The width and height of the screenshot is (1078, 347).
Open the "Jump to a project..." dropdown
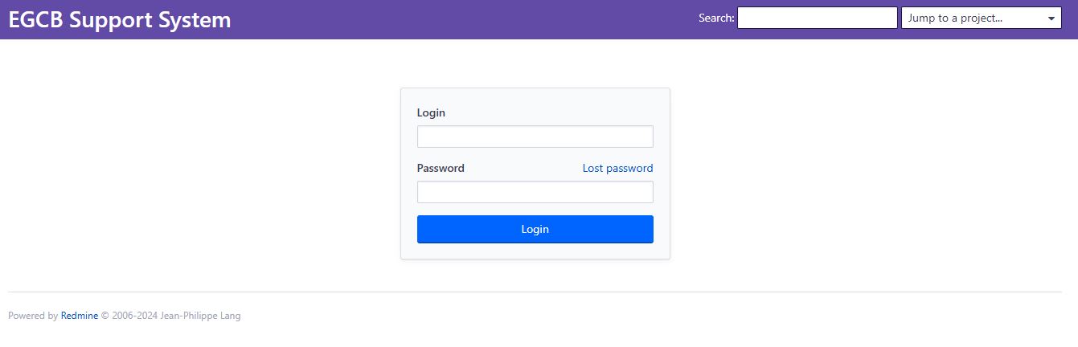click(973, 18)
